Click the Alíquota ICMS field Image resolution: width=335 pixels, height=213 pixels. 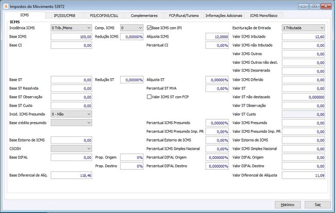(217, 37)
